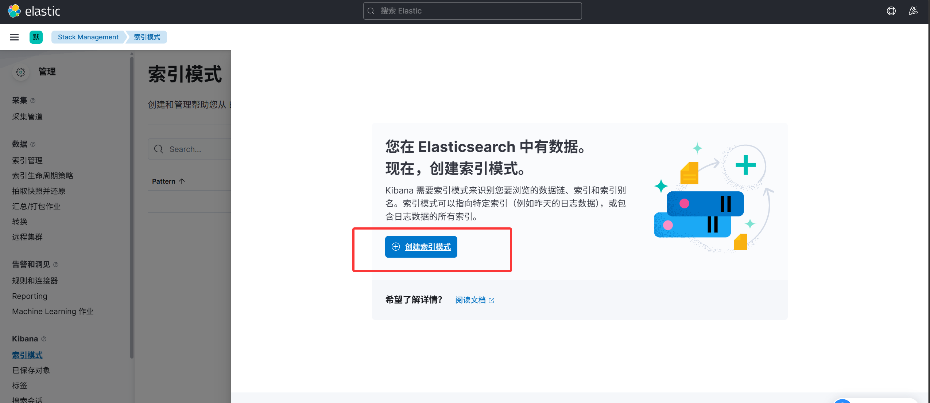The height and width of the screenshot is (403, 930).
Task: Open the newsfeed celebration icon
Action: (x=913, y=11)
